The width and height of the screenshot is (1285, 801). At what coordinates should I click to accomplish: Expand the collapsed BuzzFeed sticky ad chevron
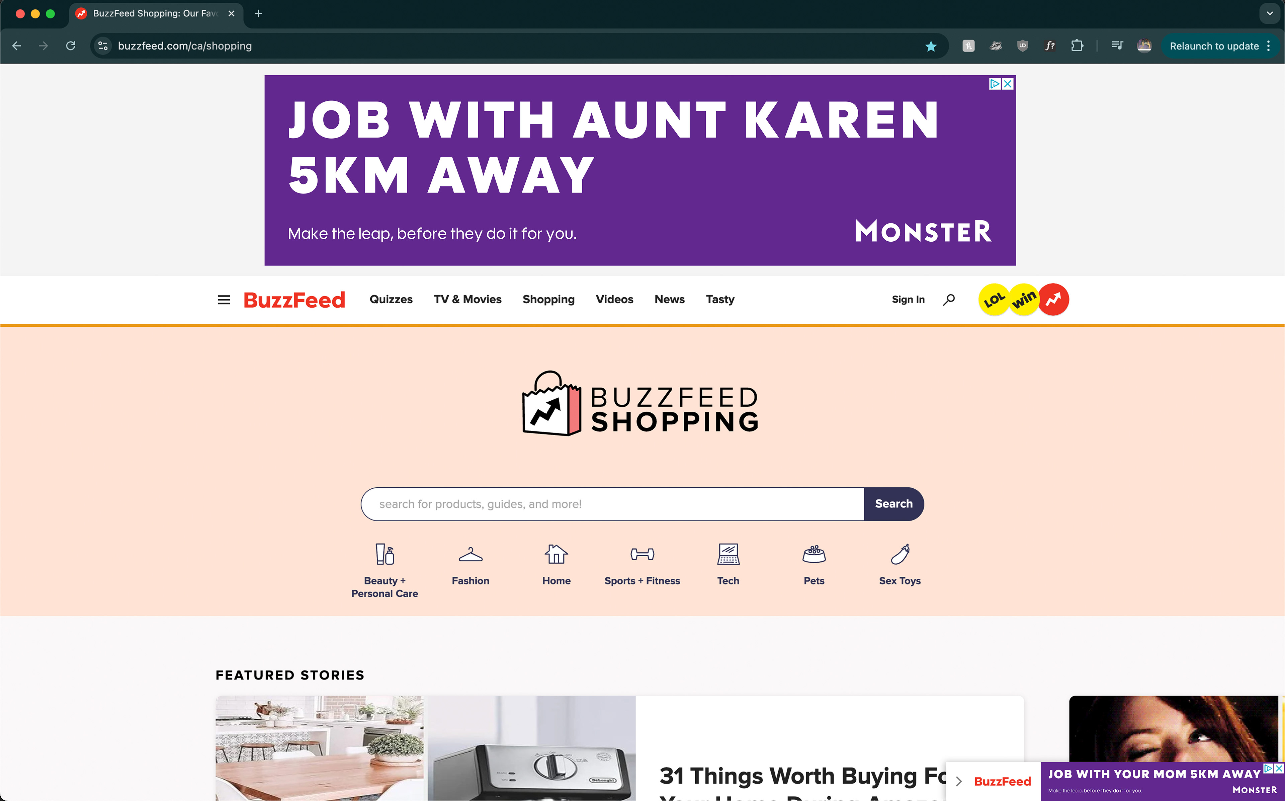(x=958, y=781)
